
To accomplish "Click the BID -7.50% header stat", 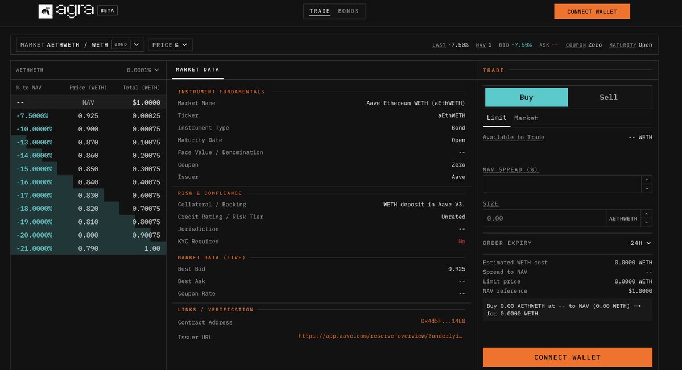I will (515, 45).
